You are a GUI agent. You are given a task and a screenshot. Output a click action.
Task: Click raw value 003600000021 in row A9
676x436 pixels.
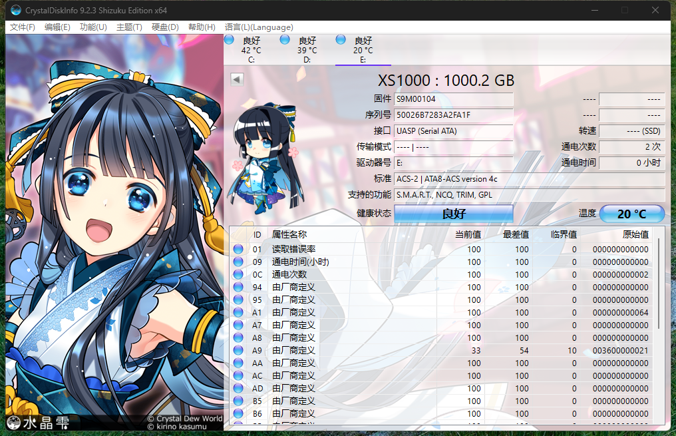[620, 350]
